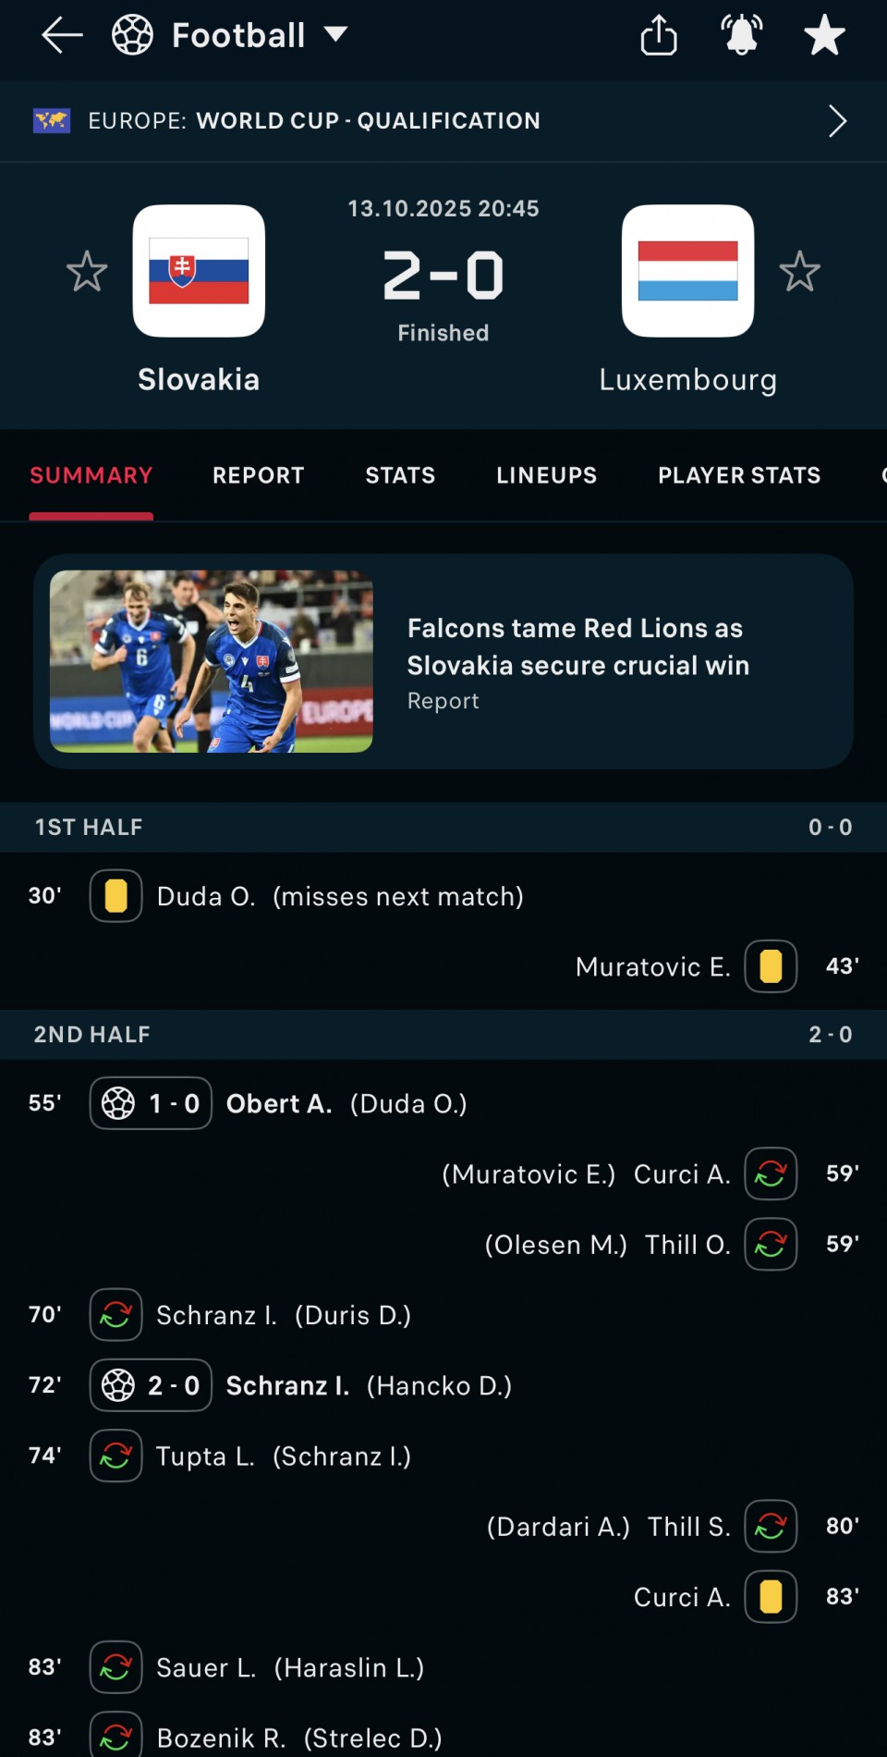Tap the substitution icon for Schranz at 70'
887x1757 pixels.
[115, 1314]
